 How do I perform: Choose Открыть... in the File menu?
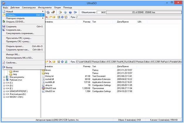[x=23, y=15]
